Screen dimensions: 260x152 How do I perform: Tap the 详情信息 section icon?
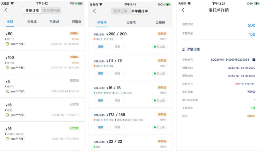pyautogui.click(x=184, y=49)
